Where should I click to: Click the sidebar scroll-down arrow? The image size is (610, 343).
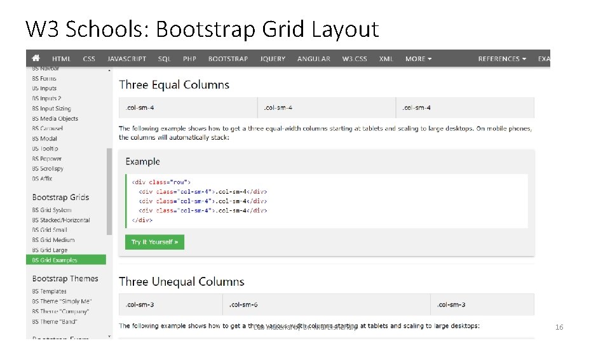coord(109,337)
